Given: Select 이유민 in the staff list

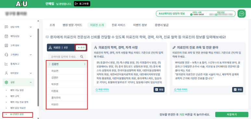Looking at the screenshot, I should click(67, 104).
